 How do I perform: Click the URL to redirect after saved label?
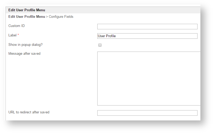(x=29, y=112)
